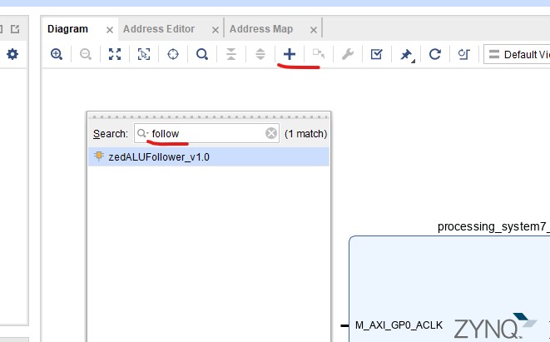
Task: Click the Regenerate Layout refresh icon
Action: tap(434, 54)
